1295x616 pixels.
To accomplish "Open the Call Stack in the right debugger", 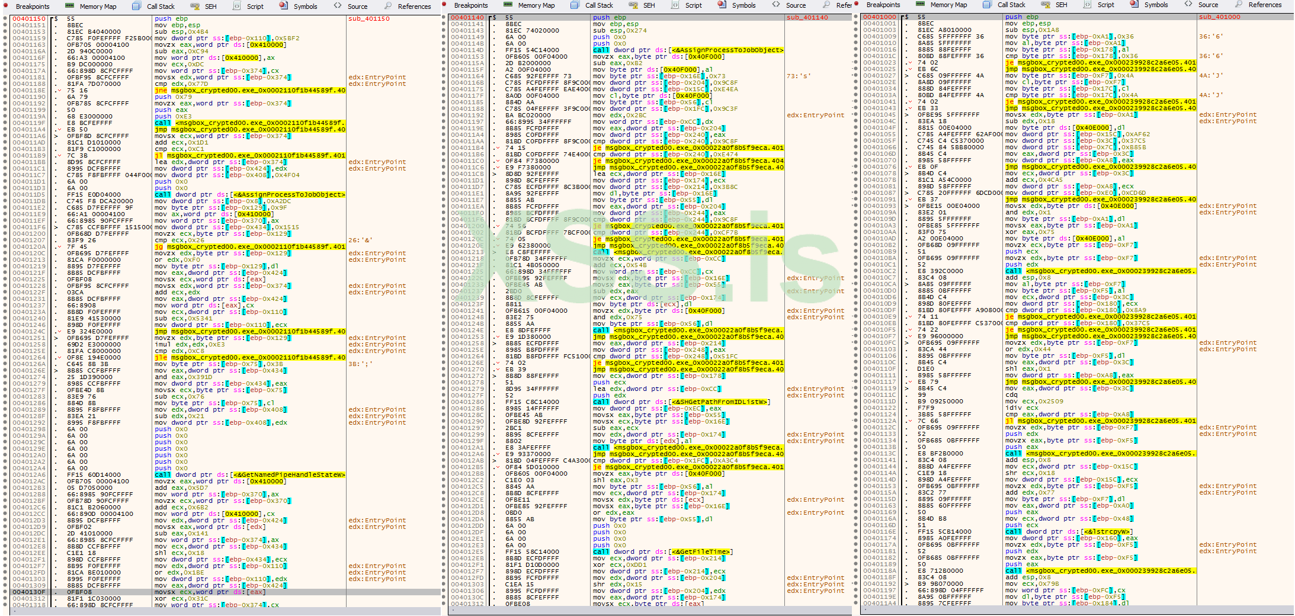I will click(1011, 5).
